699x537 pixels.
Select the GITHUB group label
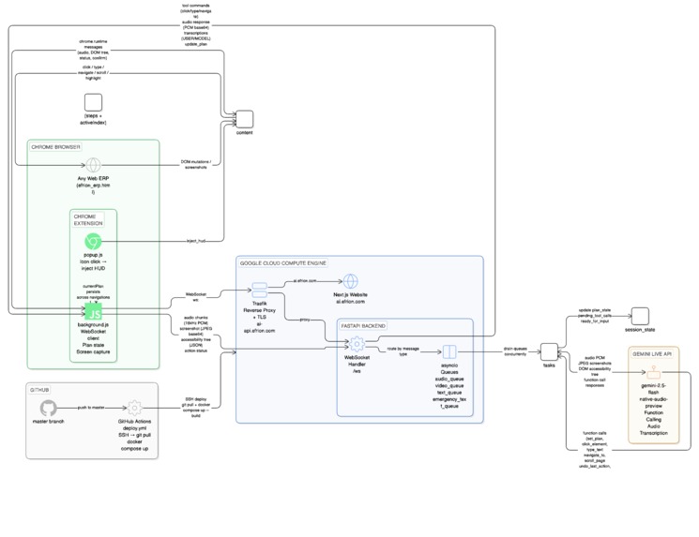(x=39, y=390)
